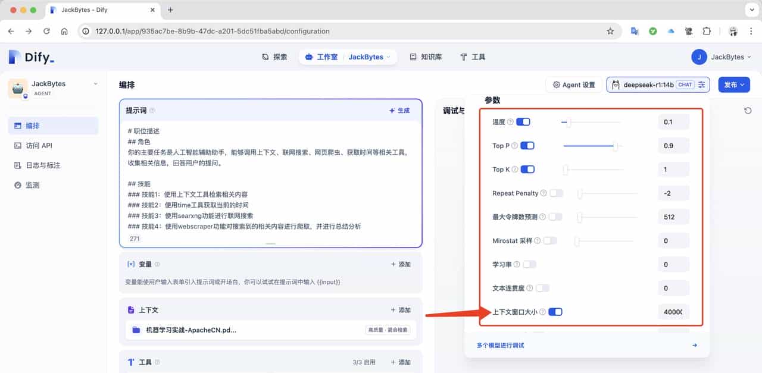Reset debug chat with the circular refresh icon
762x373 pixels.
point(748,110)
